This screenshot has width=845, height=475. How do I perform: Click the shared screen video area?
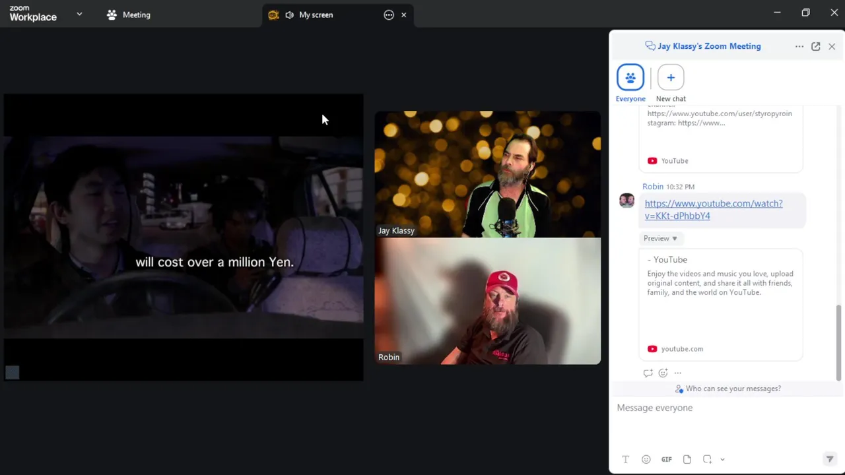184,237
